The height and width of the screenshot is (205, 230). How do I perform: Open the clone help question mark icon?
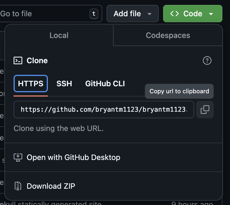click(x=207, y=60)
